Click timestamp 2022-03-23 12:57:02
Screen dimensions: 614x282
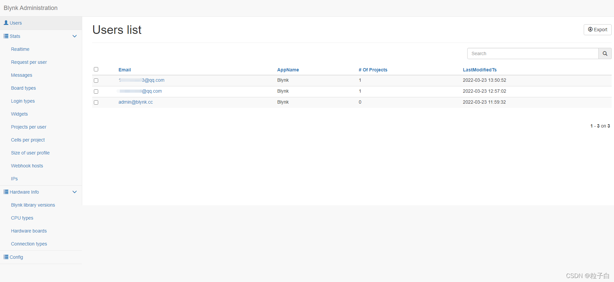click(484, 91)
